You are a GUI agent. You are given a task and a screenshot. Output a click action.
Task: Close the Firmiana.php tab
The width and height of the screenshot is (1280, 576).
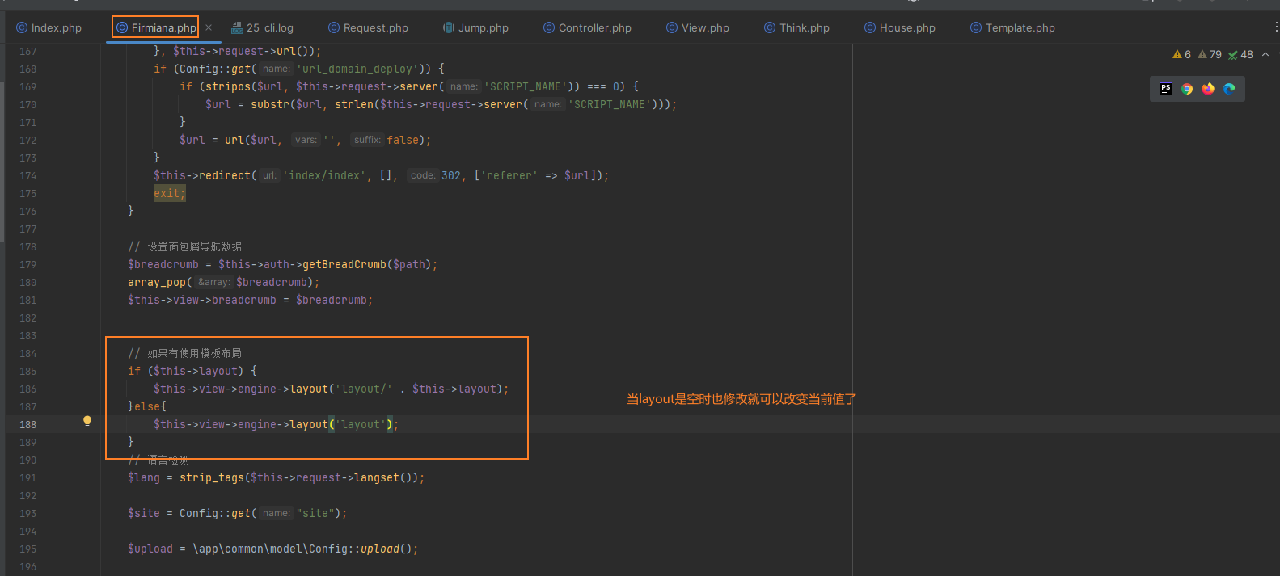click(209, 27)
